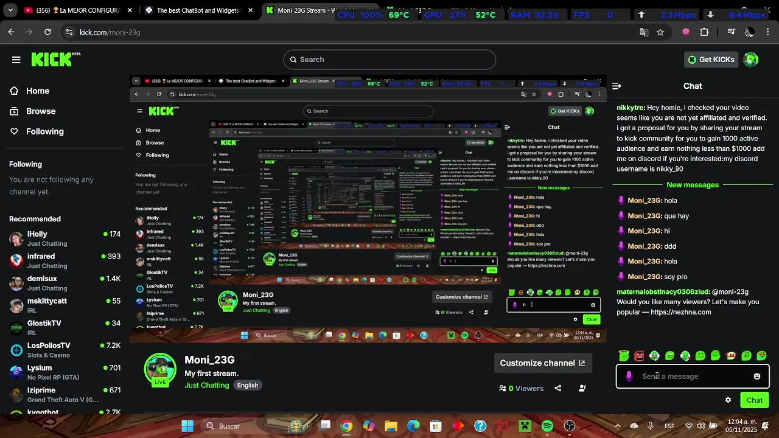Image resolution: width=779 pixels, height=438 pixels.
Task: Click inside the Send a message field
Action: click(x=693, y=377)
